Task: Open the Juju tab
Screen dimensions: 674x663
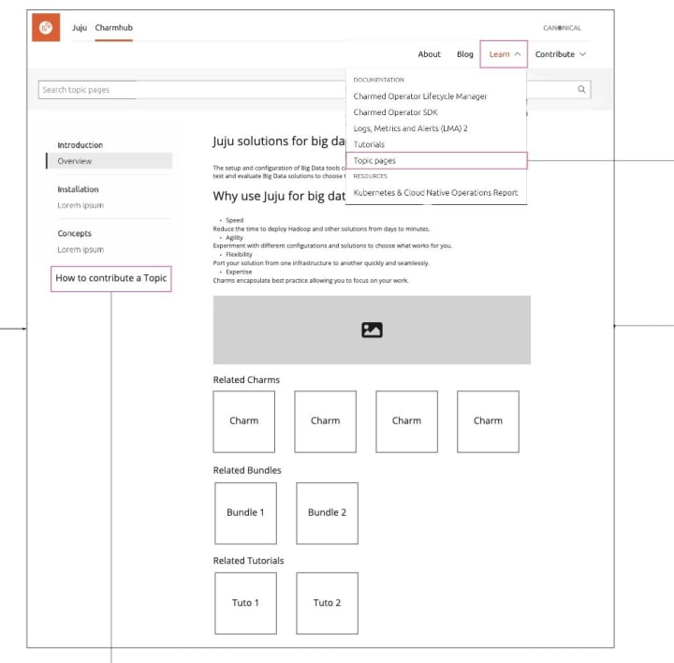Action: (79, 27)
